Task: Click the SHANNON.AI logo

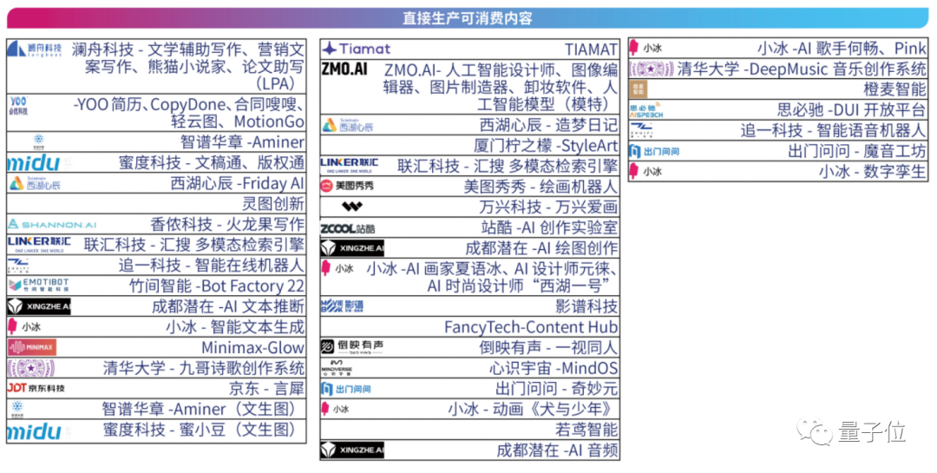Action: [52, 225]
